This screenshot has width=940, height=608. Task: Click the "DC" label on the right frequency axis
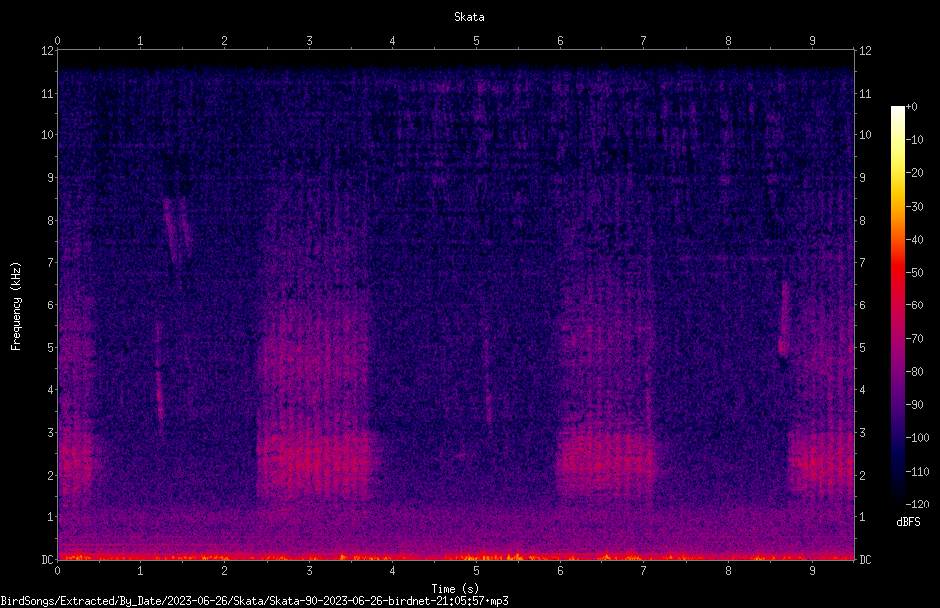[x=865, y=560]
